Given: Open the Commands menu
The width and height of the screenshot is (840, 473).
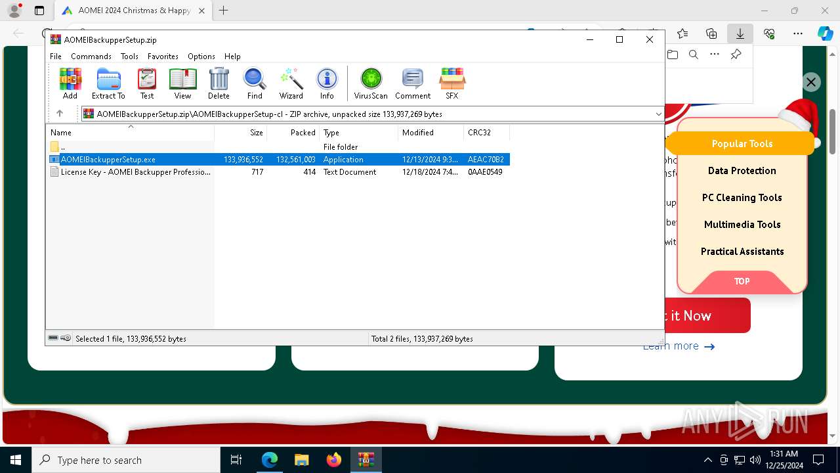Looking at the screenshot, I should [91, 56].
